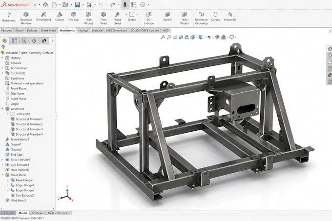Click the feature tree horizontal scrollbar right arrow

point(54,208)
